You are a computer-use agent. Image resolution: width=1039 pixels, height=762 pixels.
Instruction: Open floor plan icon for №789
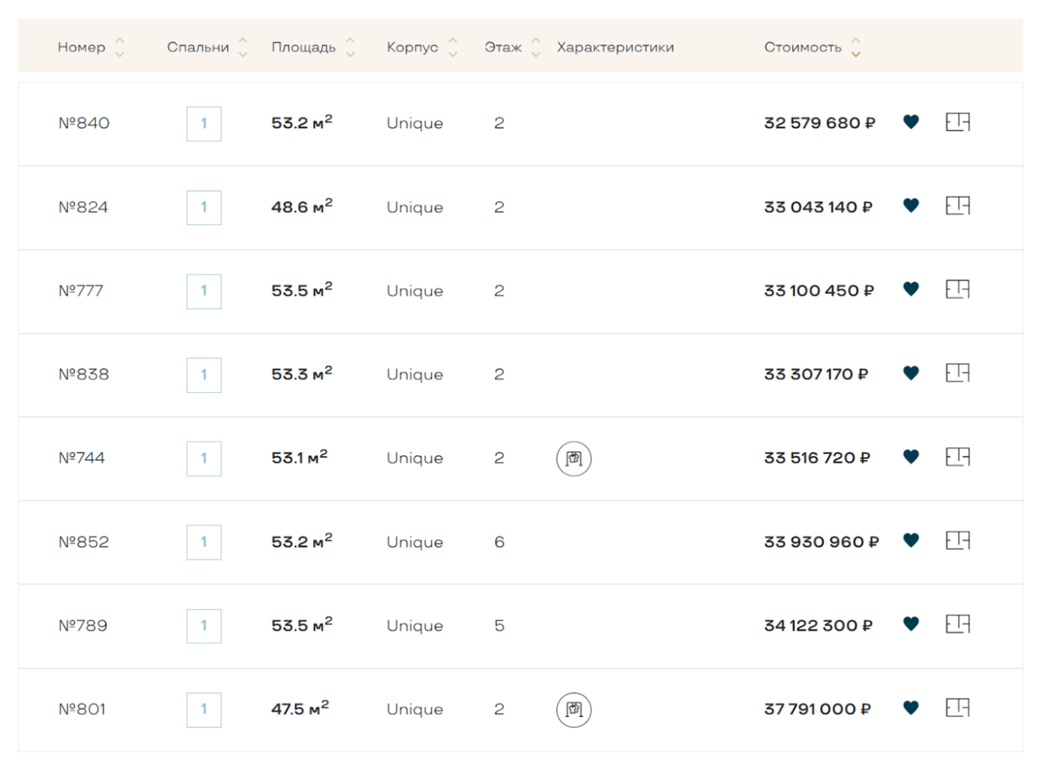point(958,624)
